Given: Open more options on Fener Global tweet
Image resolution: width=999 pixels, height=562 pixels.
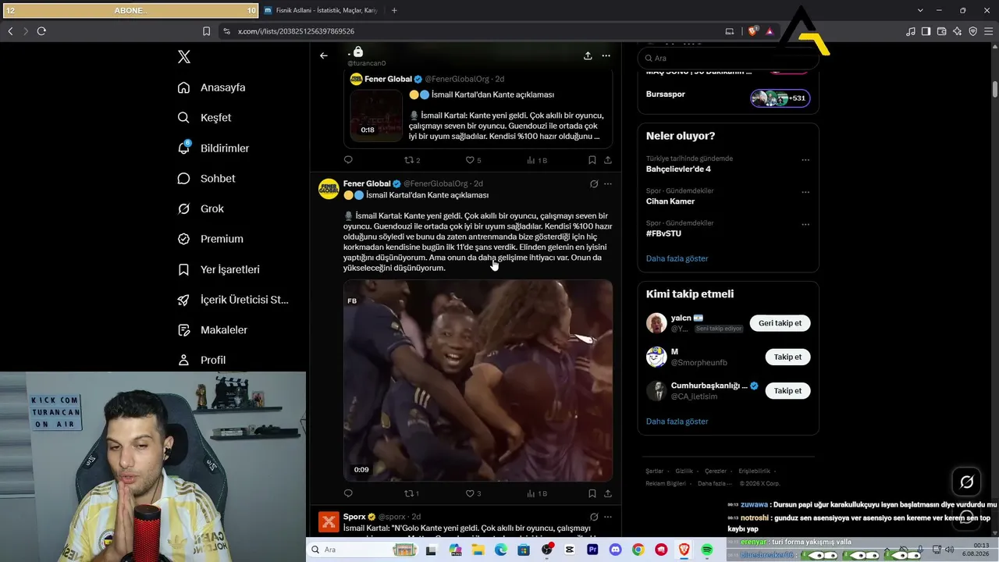Looking at the screenshot, I should (x=608, y=184).
